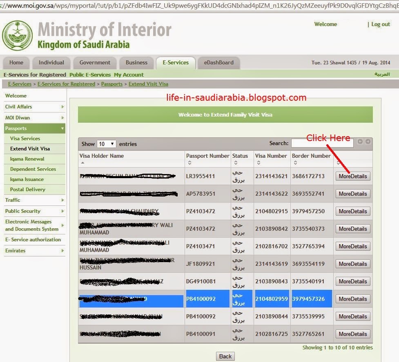Collapse the Passports sidebar section
The width and height of the screenshot is (399, 362).
(34, 128)
